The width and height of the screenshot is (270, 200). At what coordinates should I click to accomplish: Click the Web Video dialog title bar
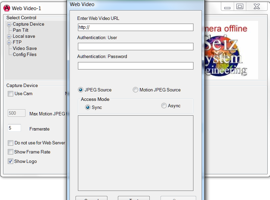point(136,4)
